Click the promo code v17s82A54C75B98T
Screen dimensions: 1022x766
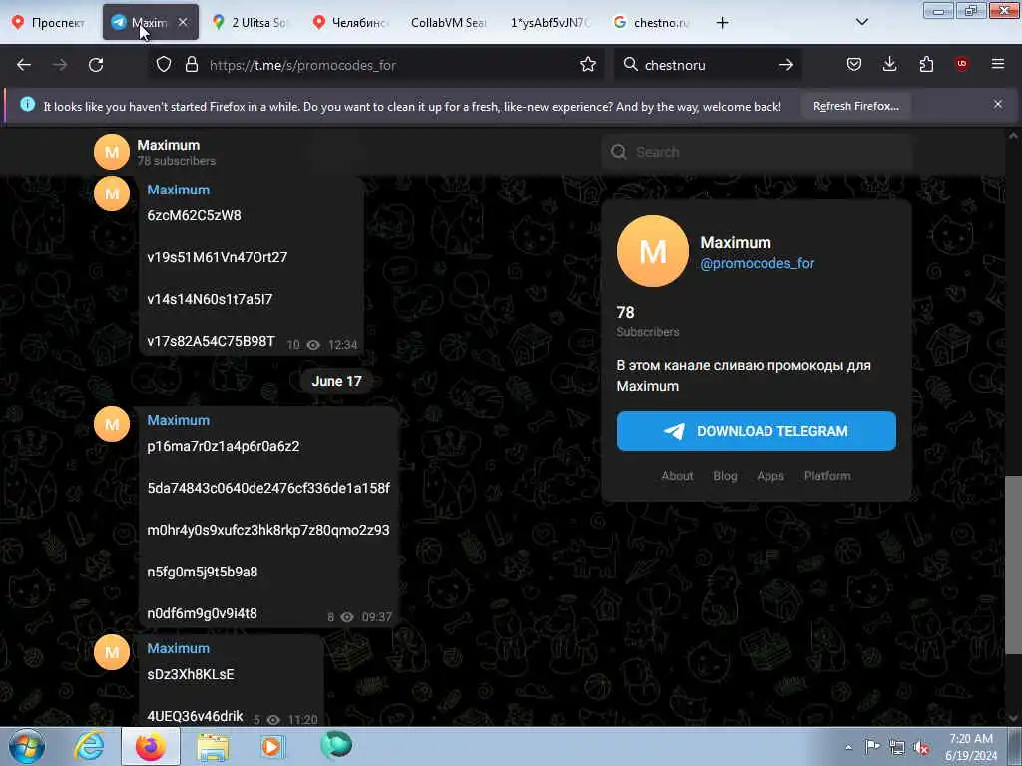click(x=212, y=341)
